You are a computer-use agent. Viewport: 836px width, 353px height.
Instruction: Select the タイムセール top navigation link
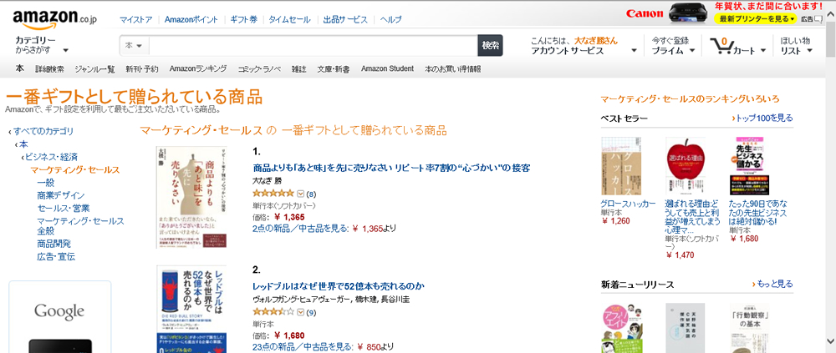click(x=289, y=20)
